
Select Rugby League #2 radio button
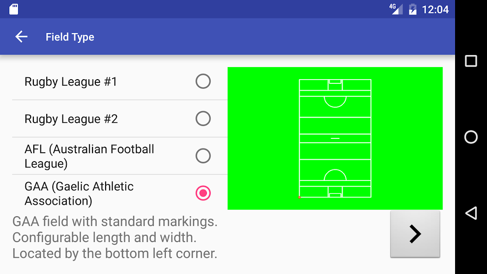[x=203, y=118]
